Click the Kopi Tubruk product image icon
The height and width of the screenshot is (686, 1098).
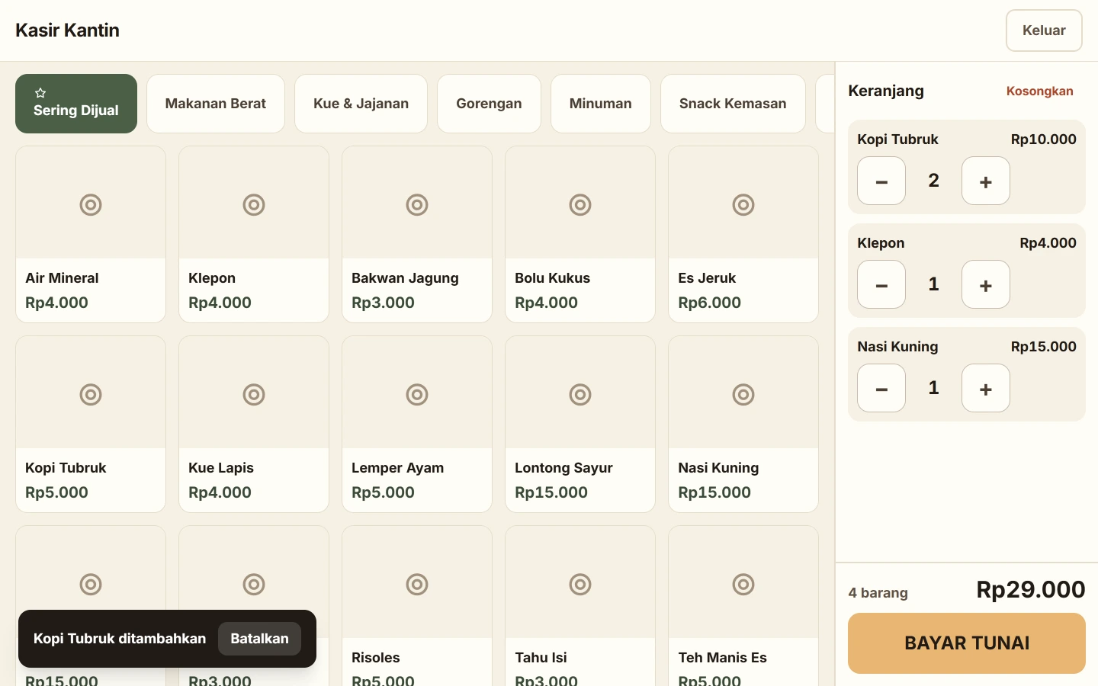[x=91, y=394]
